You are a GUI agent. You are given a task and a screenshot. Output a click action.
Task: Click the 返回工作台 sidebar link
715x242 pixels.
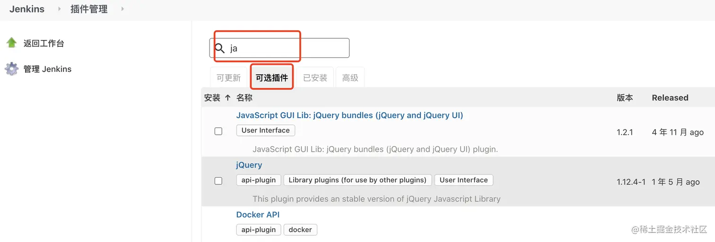44,43
